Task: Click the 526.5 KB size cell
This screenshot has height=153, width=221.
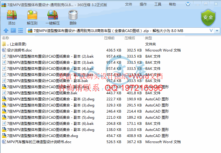Action: click(x=114, y=142)
